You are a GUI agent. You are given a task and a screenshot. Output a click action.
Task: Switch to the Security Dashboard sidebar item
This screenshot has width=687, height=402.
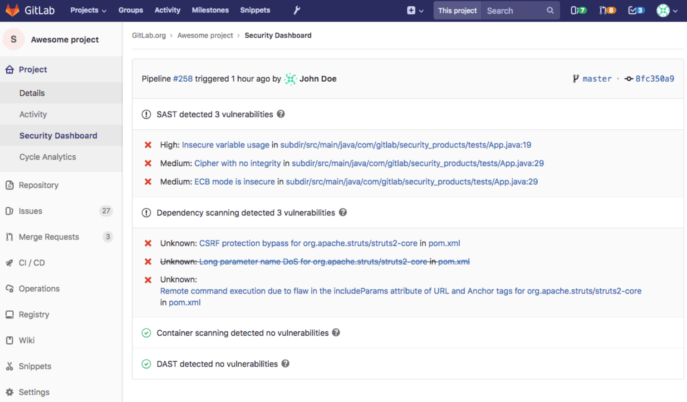click(x=58, y=135)
